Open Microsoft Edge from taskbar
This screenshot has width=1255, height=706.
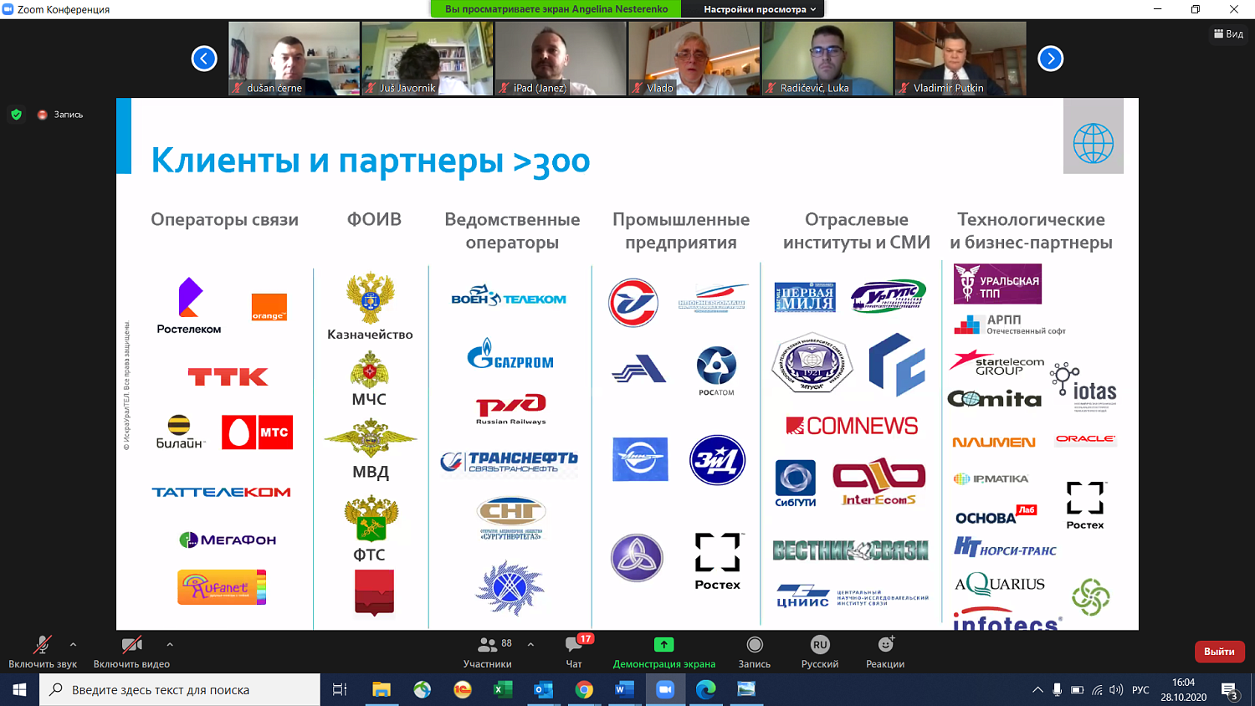[x=705, y=689]
